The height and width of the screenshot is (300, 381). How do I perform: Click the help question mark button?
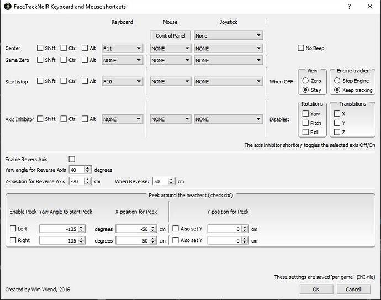(x=349, y=6)
